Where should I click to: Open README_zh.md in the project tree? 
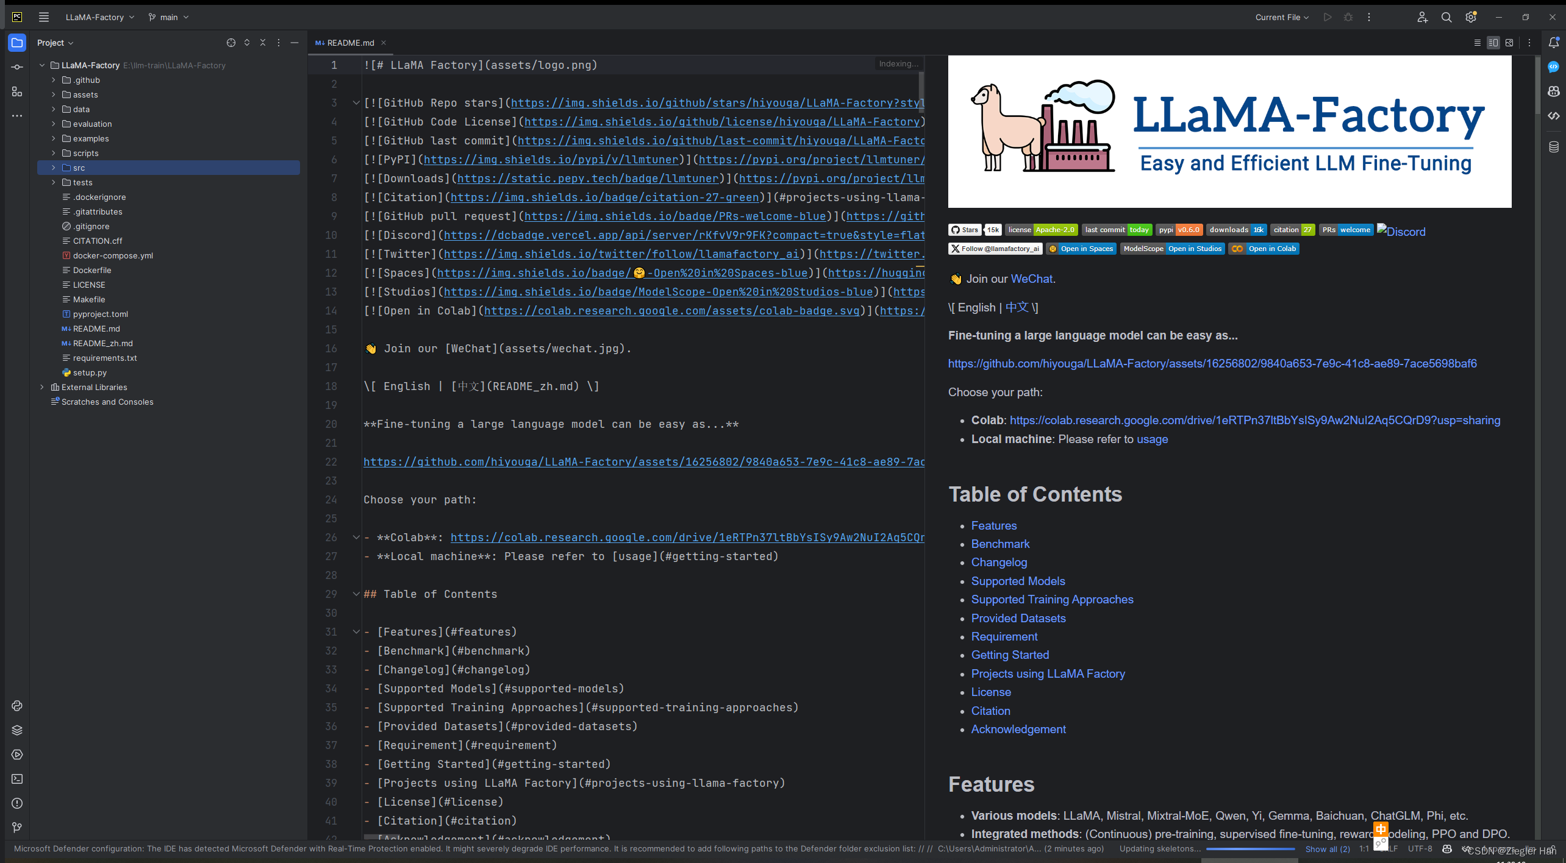point(102,343)
